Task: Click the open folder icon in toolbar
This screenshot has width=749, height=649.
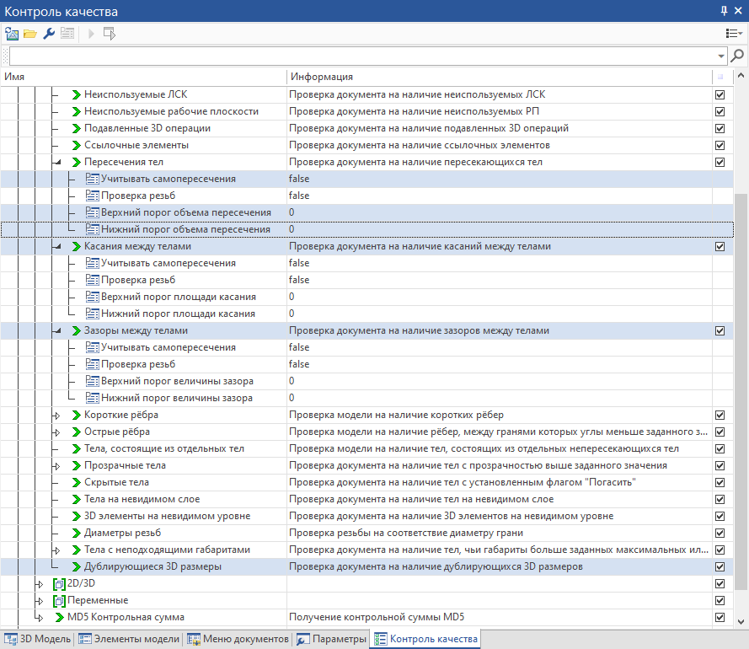Action: coord(30,34)
